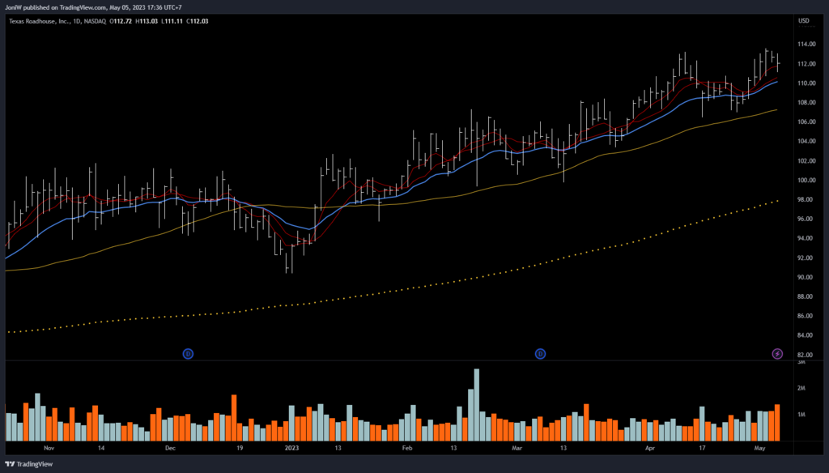Click the 82.00 price axis label

pyautogui.click(x=806, y=356)
